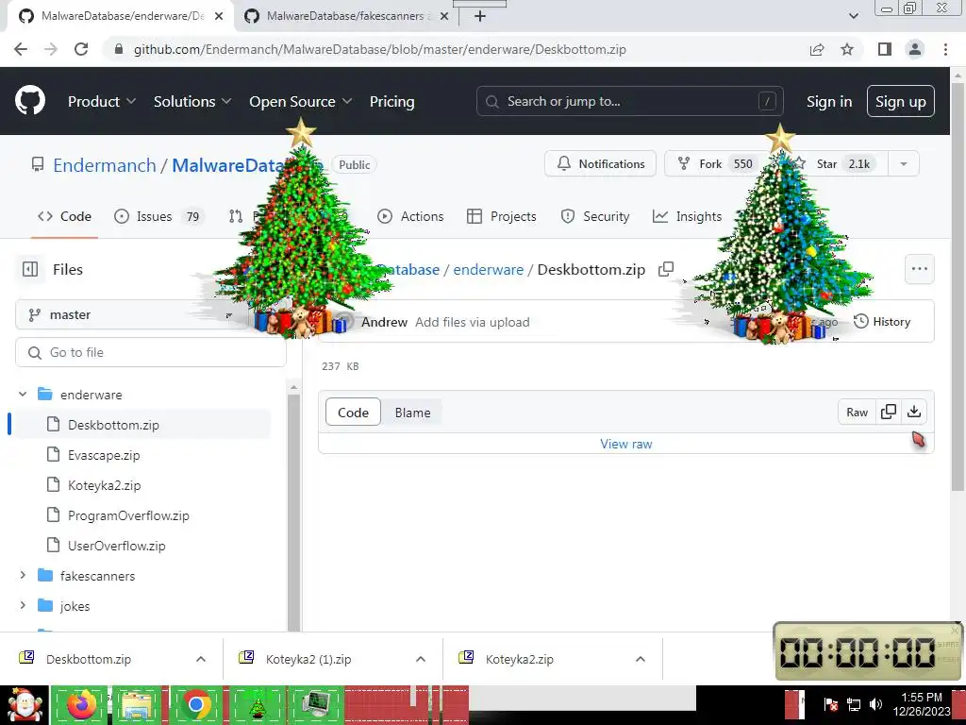Open Chrome from the taskbar

coord(195,704)
